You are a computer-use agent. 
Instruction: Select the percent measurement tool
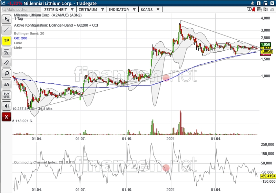point(6,52)
